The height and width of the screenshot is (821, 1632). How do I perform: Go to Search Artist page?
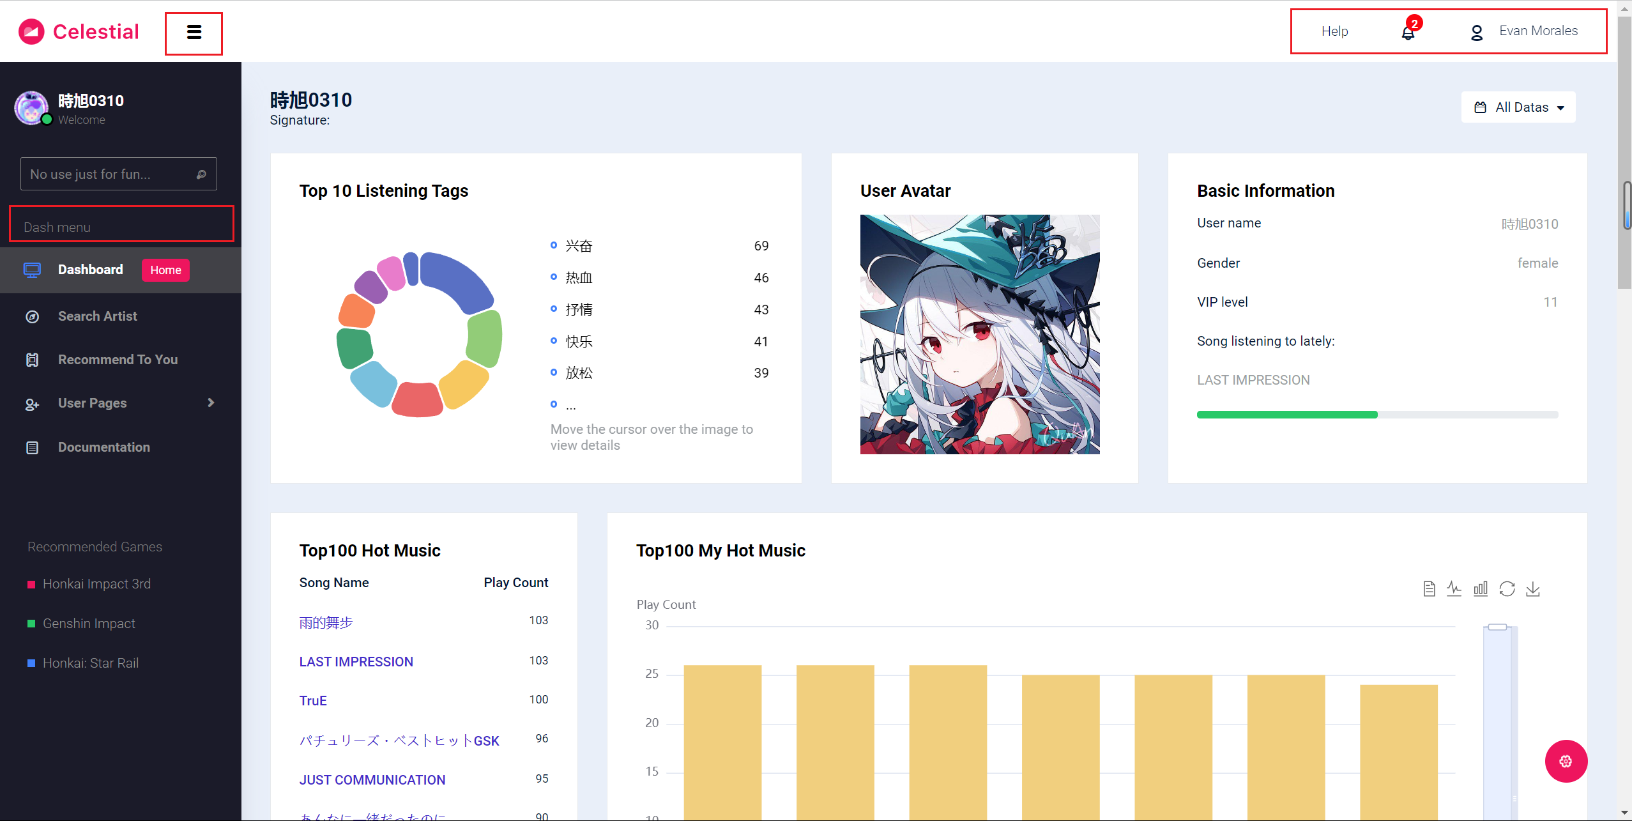coord(97,316)
